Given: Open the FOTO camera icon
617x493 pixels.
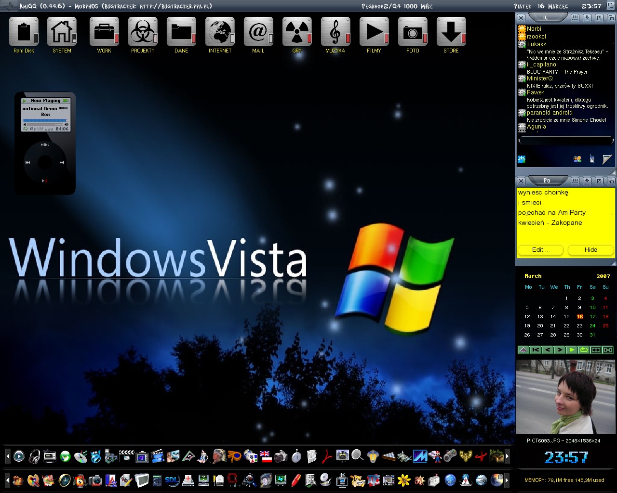Looking at the screenshot, I should [x=413, y=32].
